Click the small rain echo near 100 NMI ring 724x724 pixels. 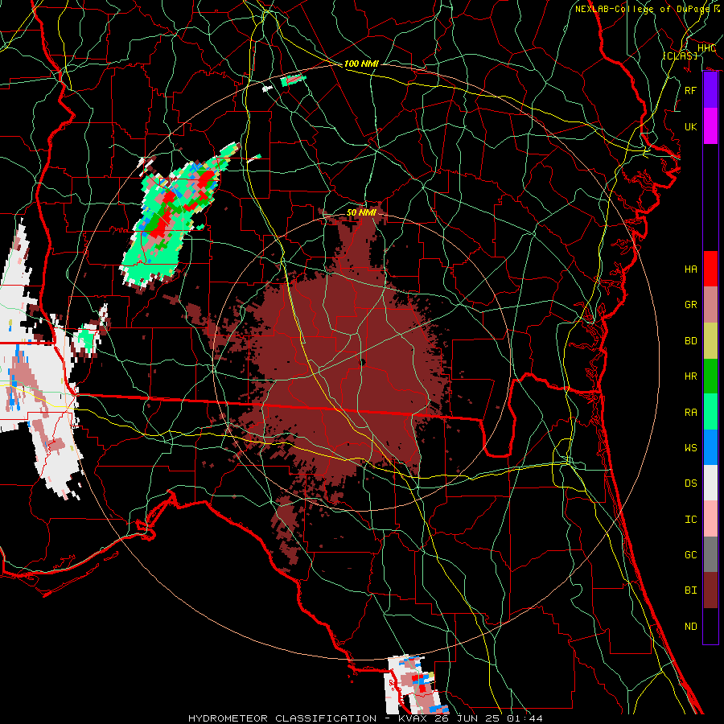tap(293, 80)
